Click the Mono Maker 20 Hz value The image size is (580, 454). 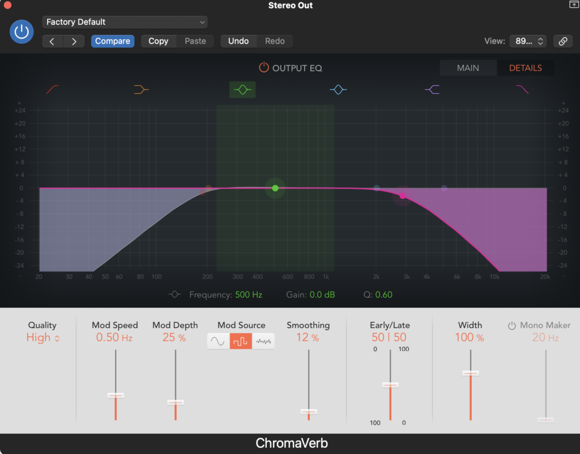[x=545, y=338]
